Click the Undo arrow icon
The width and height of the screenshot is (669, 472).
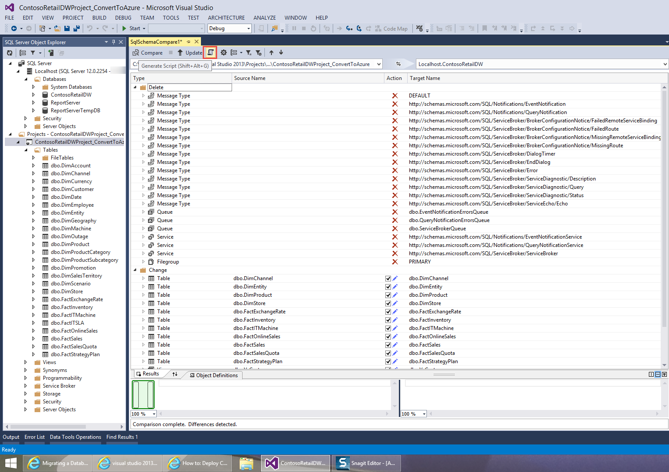point(90,28)
